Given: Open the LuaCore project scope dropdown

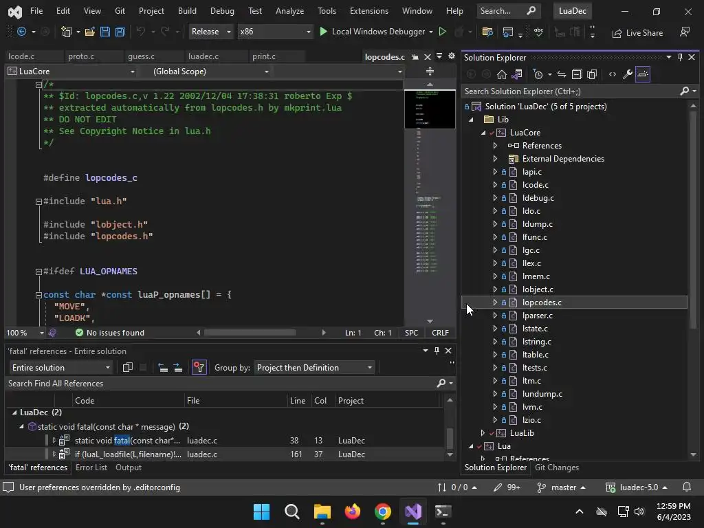Looking at the screenshot, I should (x=71, y=71).
